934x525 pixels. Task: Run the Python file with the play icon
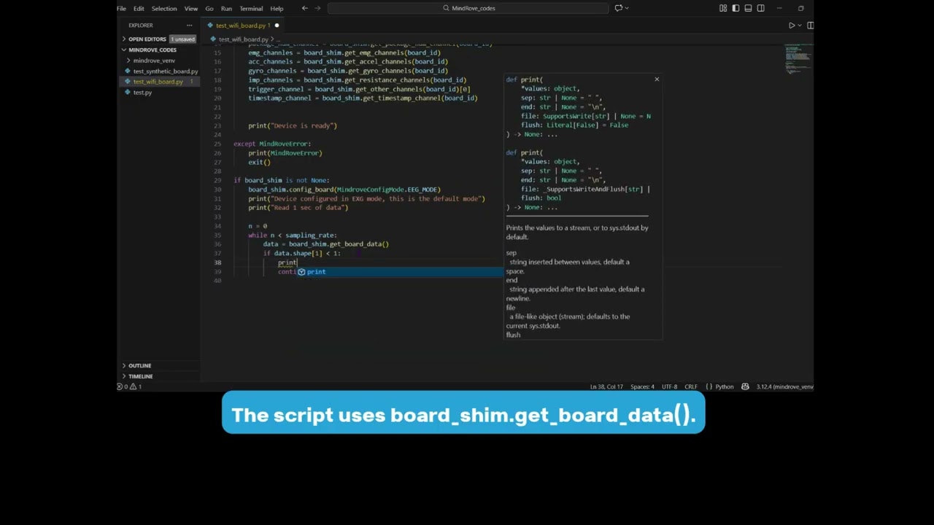(x=792, y=26)
